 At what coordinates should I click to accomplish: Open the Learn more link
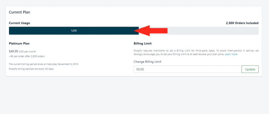231,54
